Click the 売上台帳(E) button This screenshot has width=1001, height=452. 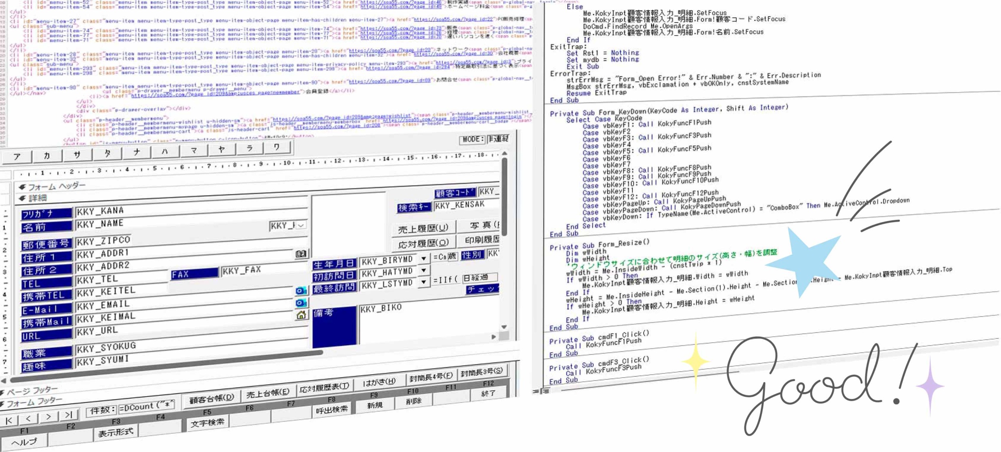268,394
